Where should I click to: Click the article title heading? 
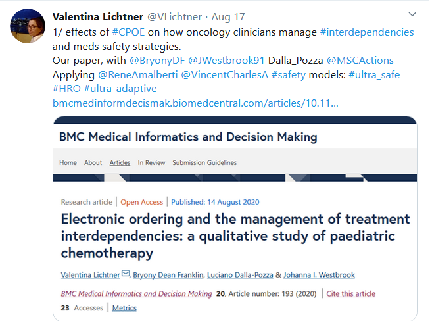tap(235, 235)
